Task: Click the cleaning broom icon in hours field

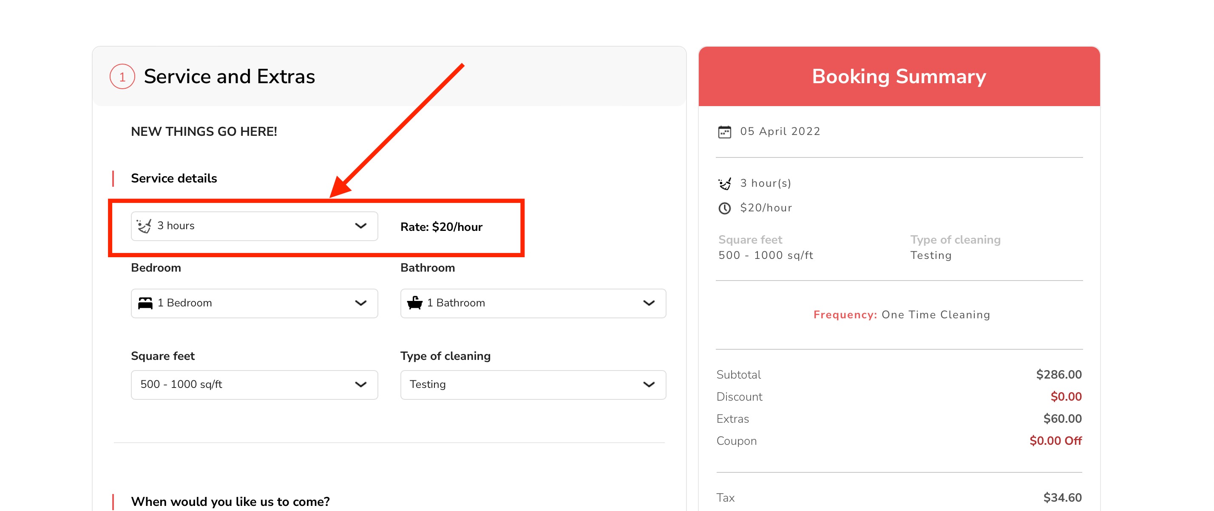Action: click(144, 226)
